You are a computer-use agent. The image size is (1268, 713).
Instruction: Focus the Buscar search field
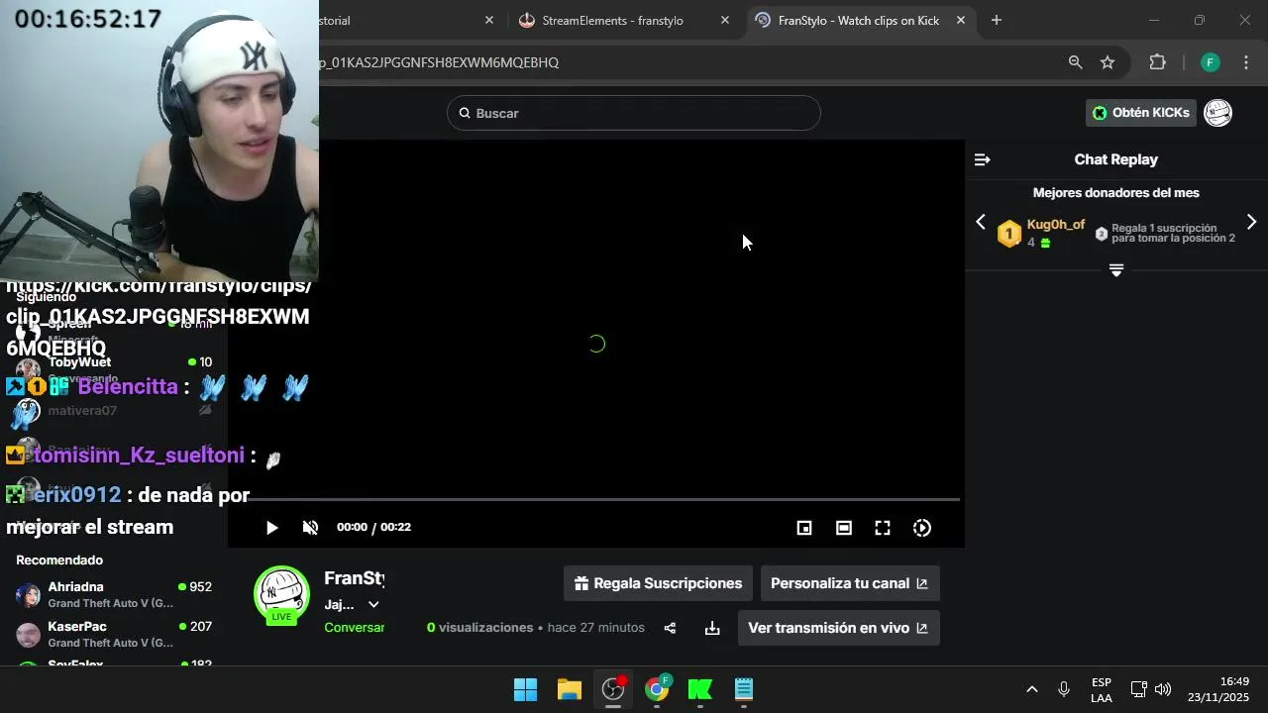pos(634,113)
